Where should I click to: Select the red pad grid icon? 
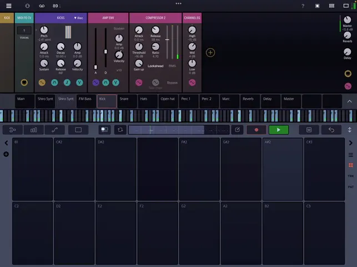point(351,165)
